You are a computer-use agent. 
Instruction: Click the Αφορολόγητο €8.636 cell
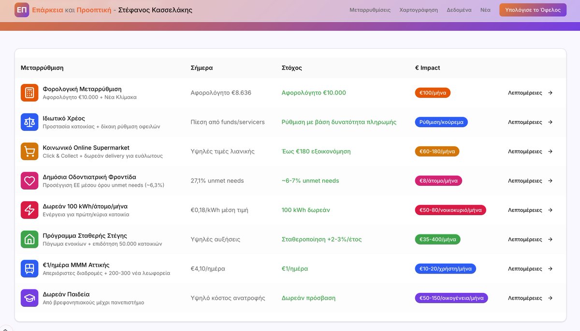[221, 93]
